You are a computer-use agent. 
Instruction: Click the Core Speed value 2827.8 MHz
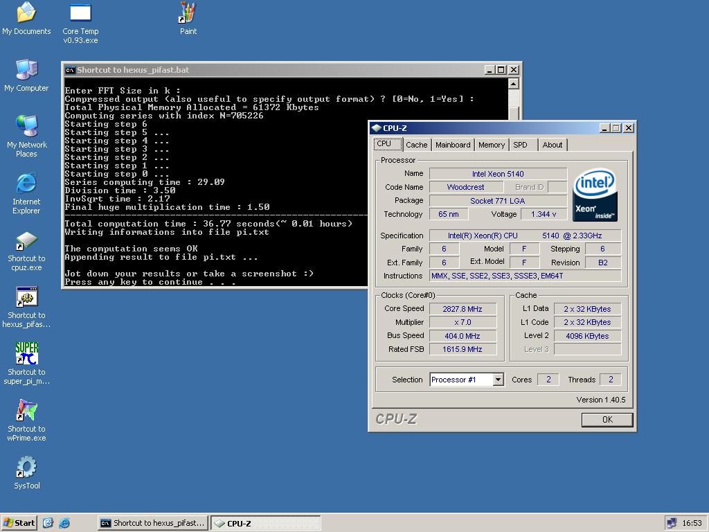[463, 309]
